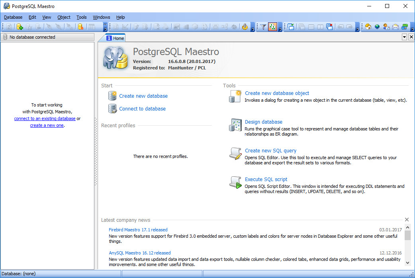The image size is (415, 278).
Task: Open the Database menu
Action: [x=13, y=17]
